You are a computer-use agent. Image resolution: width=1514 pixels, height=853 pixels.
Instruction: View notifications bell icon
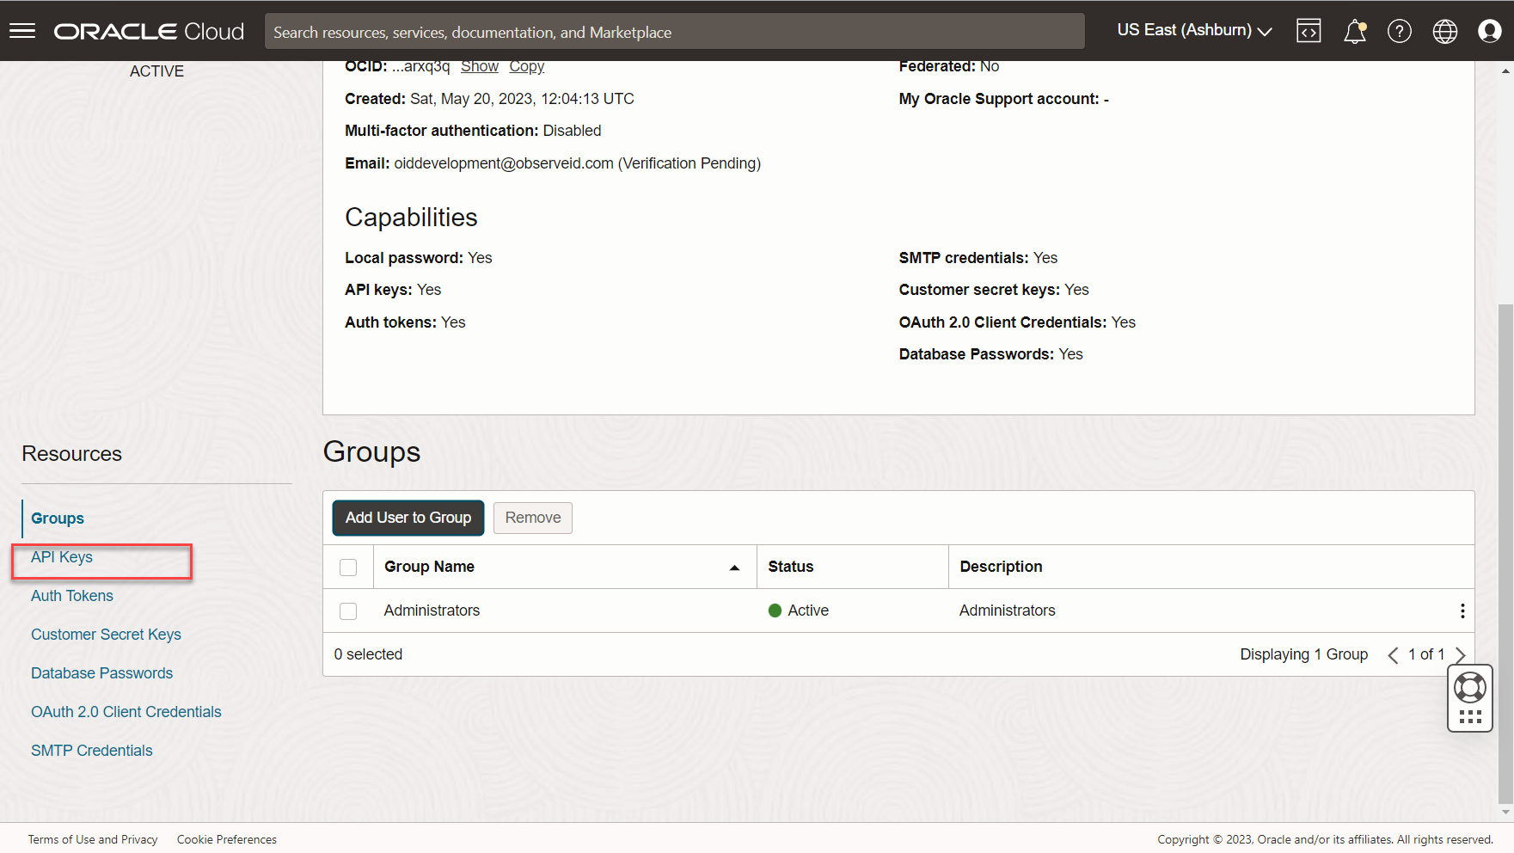[1354, 32]
